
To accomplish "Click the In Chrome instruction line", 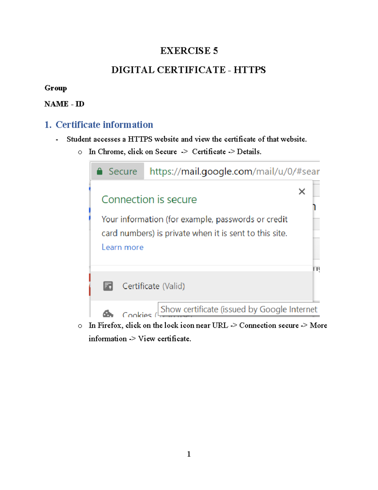I will [x=175, y=152].
